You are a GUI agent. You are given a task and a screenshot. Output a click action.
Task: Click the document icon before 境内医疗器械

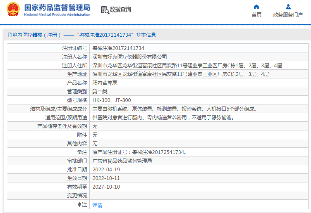(10, 35)
